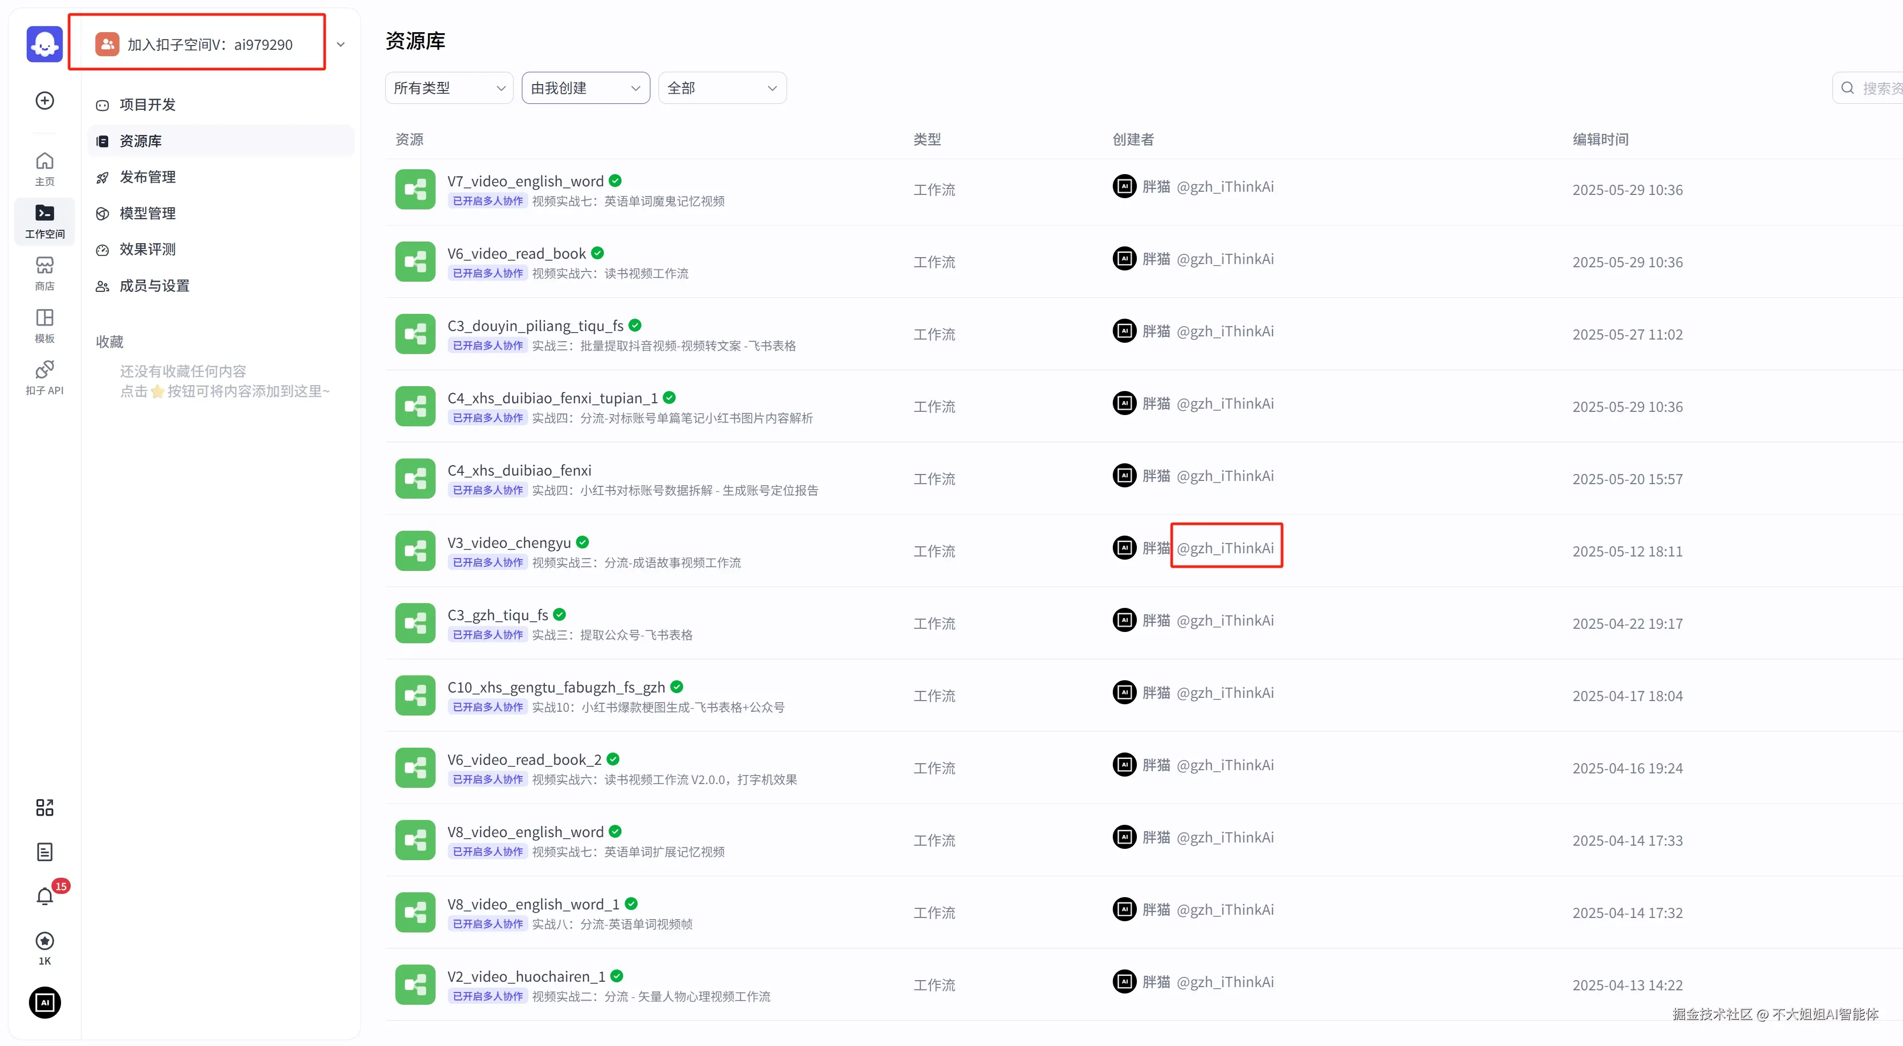This screenshot has height=1046, width=1903.
Task: Open the 所有类型 type filter dropdown
Action: (448, 88)
